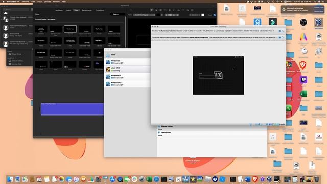Dismiss the auto-capture keyboard notification
Image resolution: width=327 pixels, height=184 pixels.
point(279,31)
